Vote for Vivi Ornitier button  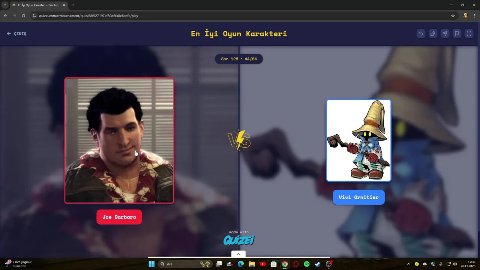(x=358, y=197)
